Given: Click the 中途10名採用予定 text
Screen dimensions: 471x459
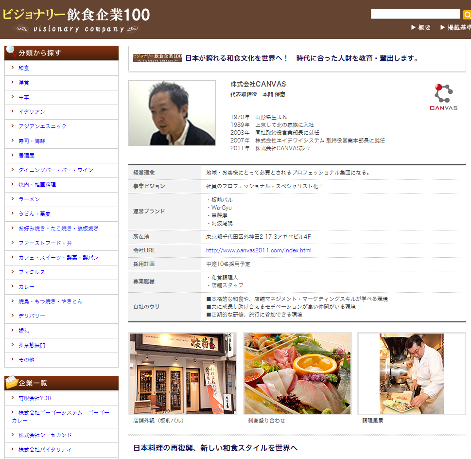Looking at the screenshot, I should [x=228, y=264].
